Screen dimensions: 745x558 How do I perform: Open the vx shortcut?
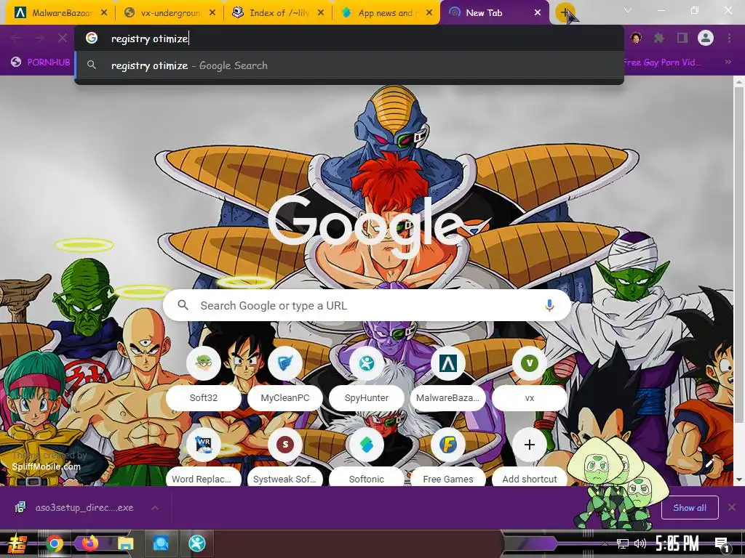click(x=530, y=379)
